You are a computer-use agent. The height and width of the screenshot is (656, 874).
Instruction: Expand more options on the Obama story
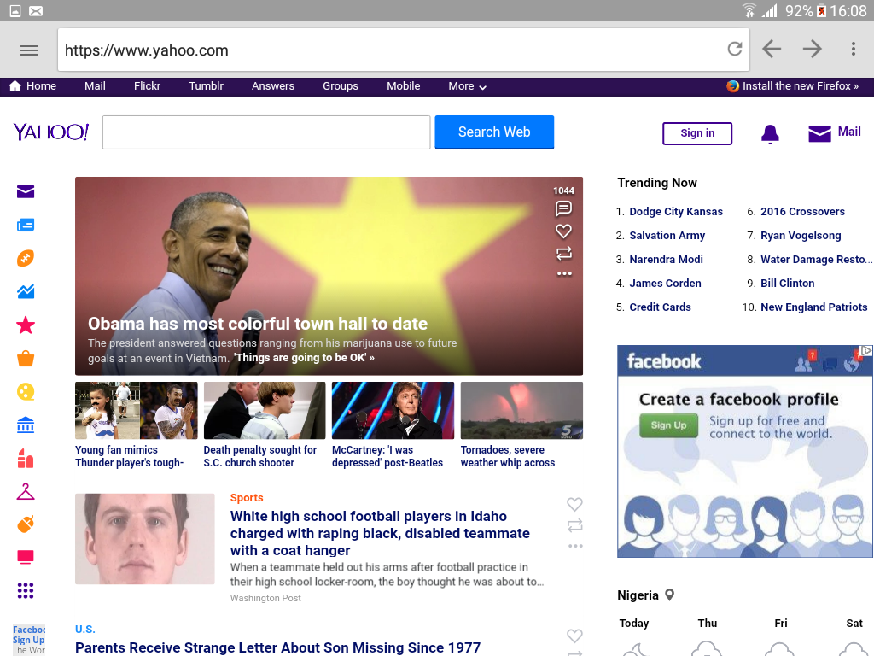[564, 274]
